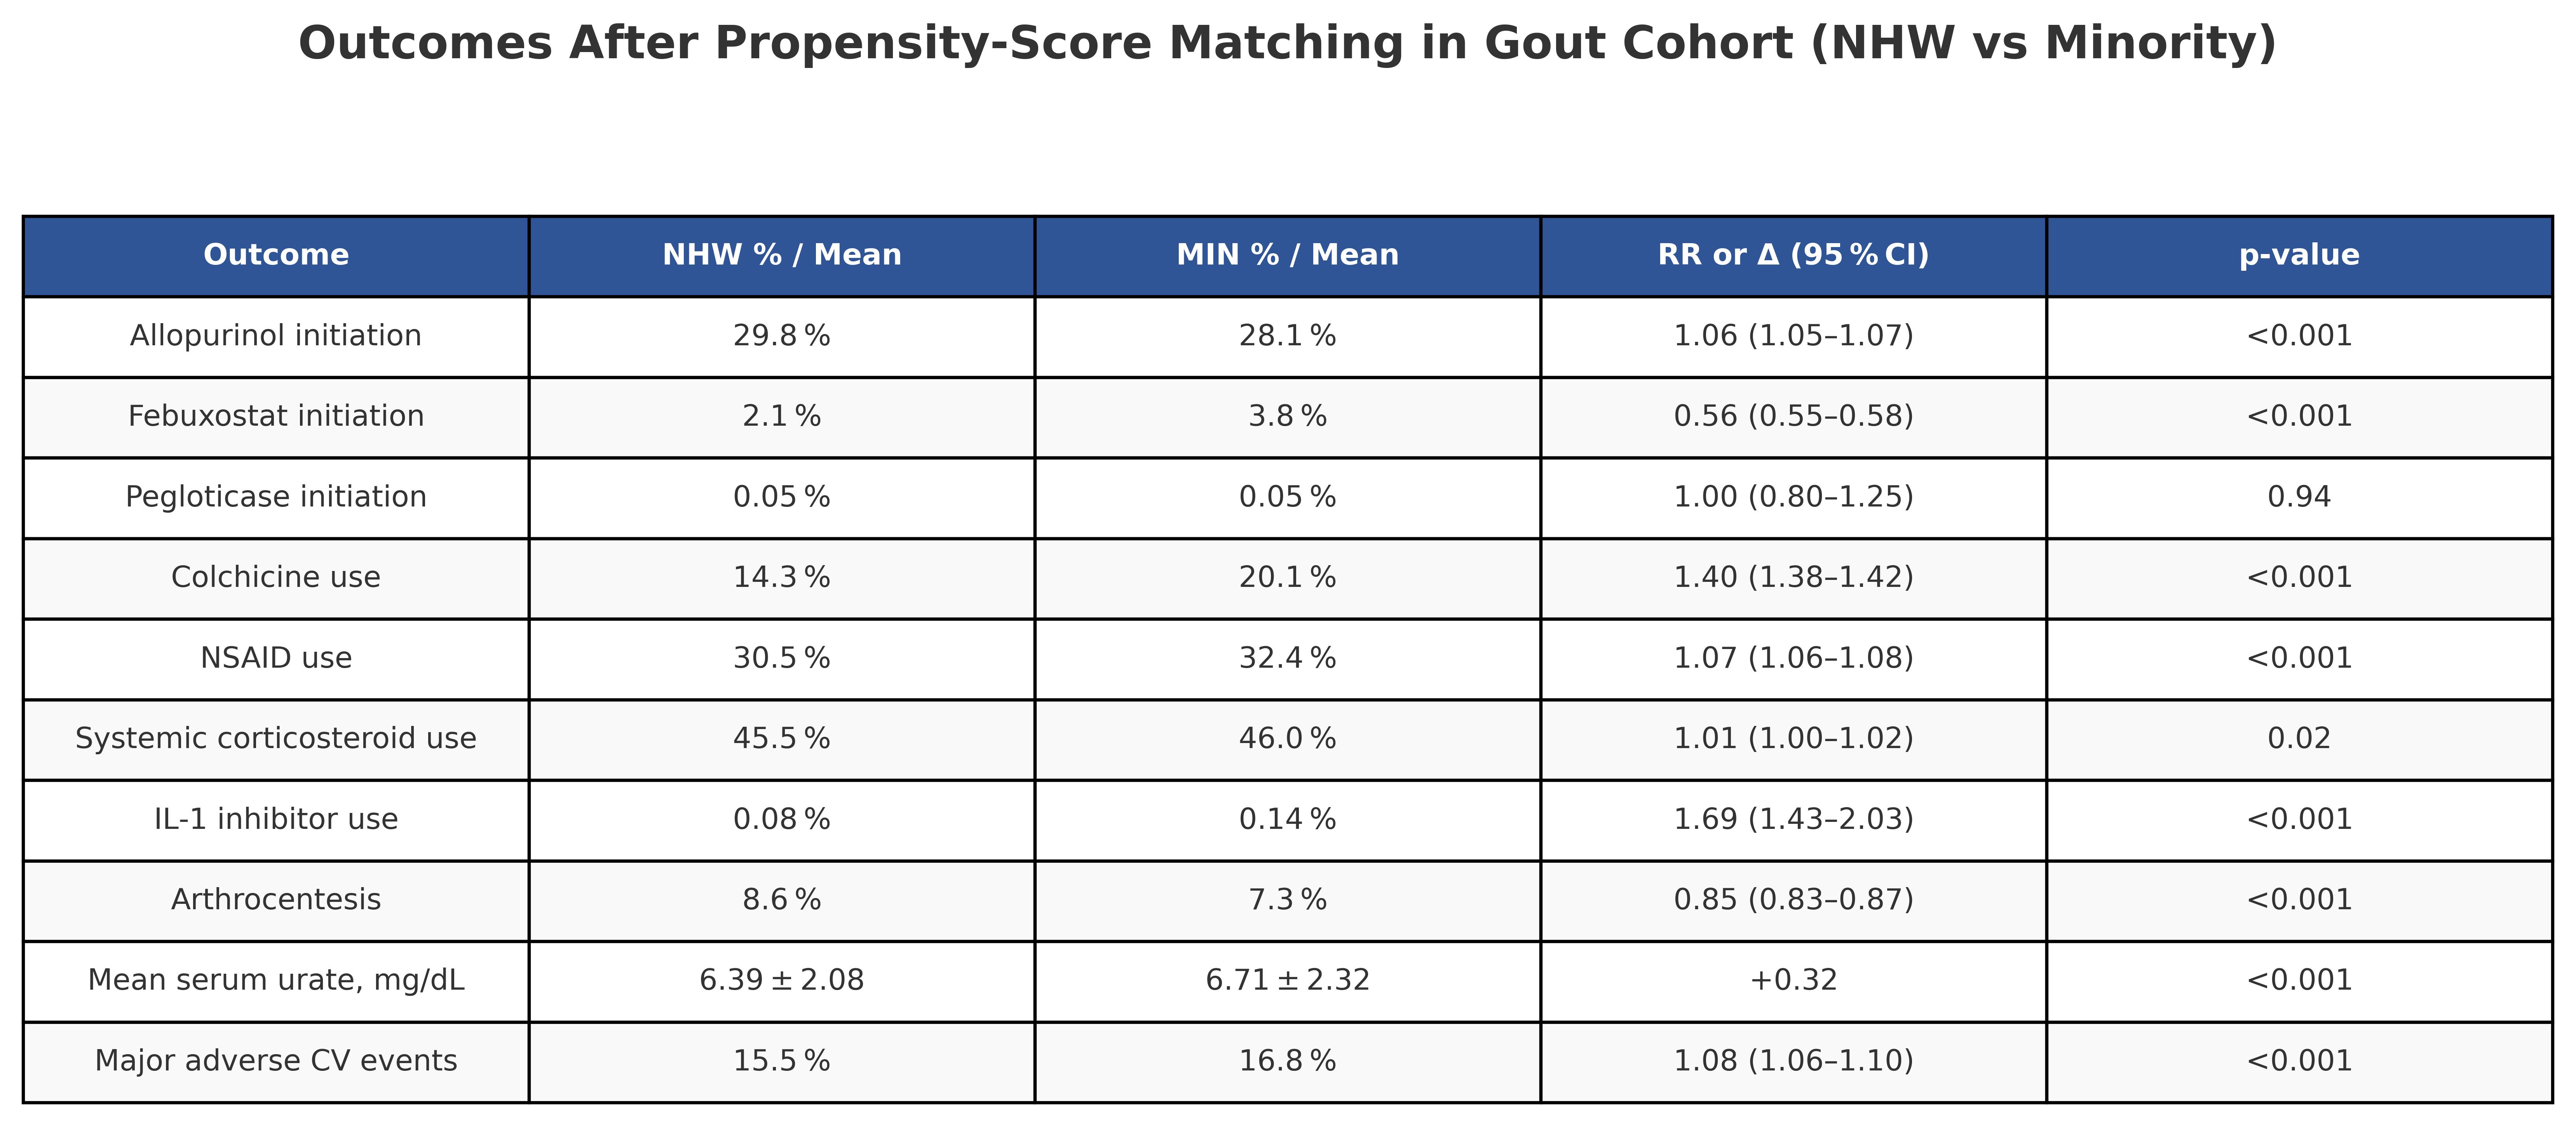Screen dimensions: 2576x1126
Task: Click the IL-1 inhibitor use cell
Action: (276, 819)
